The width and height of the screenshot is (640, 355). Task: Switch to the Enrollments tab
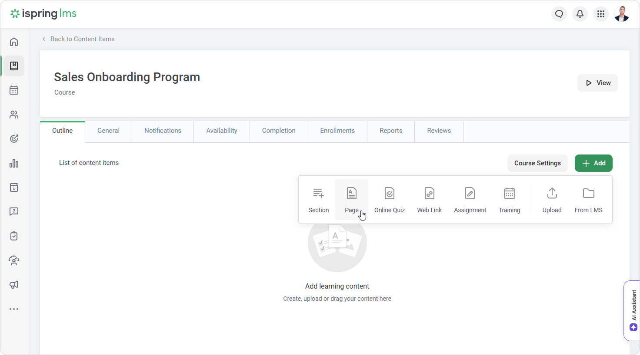(337, 131)
